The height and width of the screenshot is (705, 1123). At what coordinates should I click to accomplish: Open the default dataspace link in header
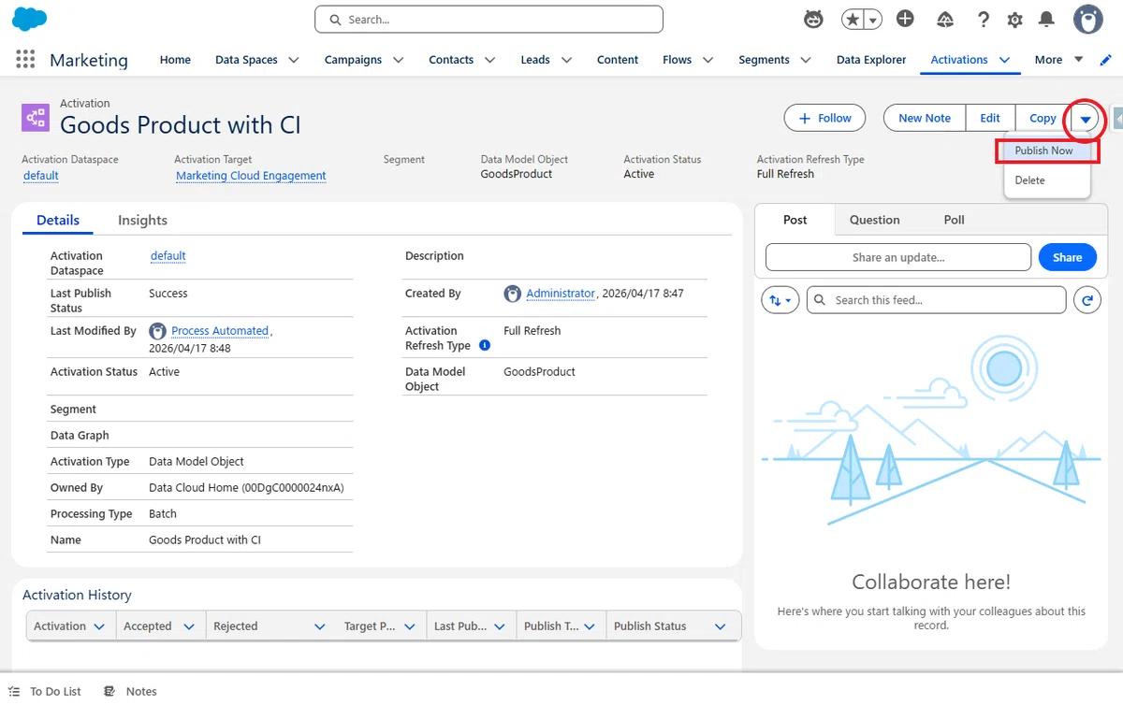41,176
